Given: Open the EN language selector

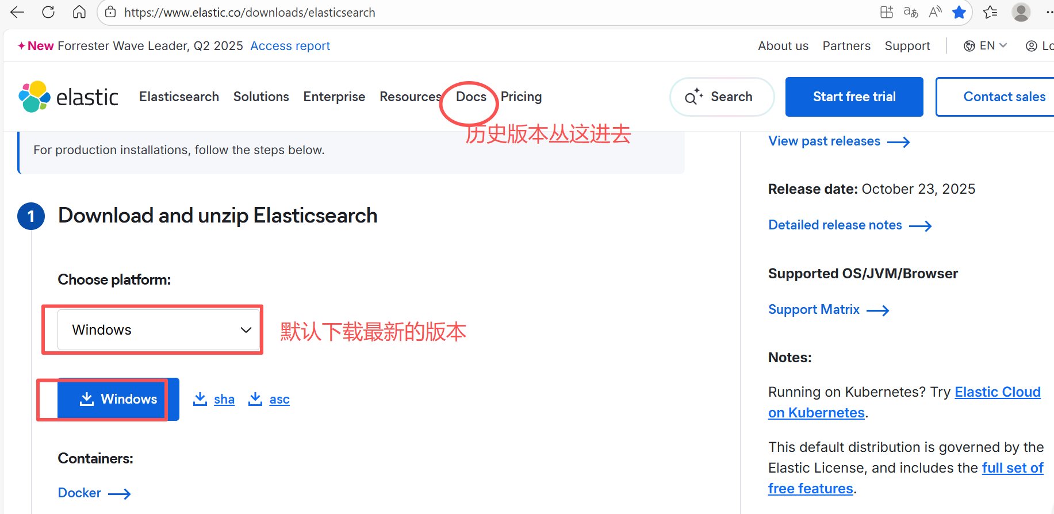Looking at the screenshot, I should pos(986,46).
